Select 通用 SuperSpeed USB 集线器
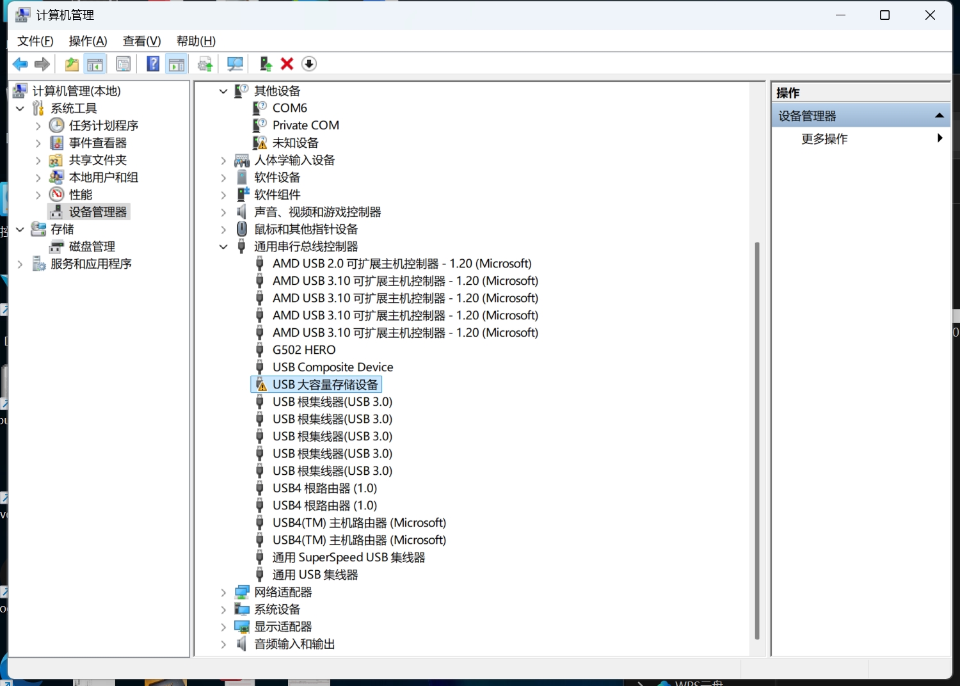The width and height of the screenshot is (960, 686). [349, 557]
